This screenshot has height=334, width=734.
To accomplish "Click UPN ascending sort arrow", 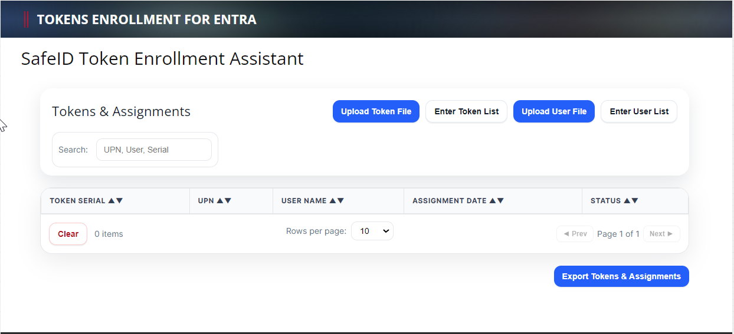I will pyautogui.click(x=220, y=201).
